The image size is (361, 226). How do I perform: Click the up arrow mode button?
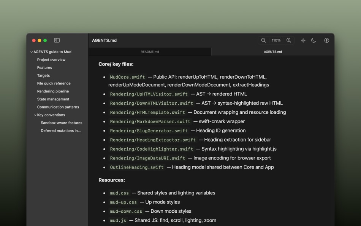[x=326, y=40]
